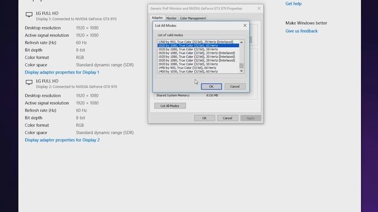Click OK in the List All Modes dialog
The height and width of the screenshot is (212, 378).
[211, 87]
